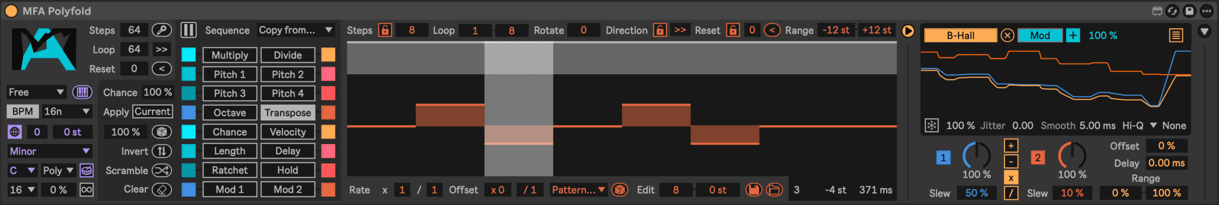Click the Invert arrows icon
The width and height of the screenshot is (1219, 205).
[x=162, y=151]
